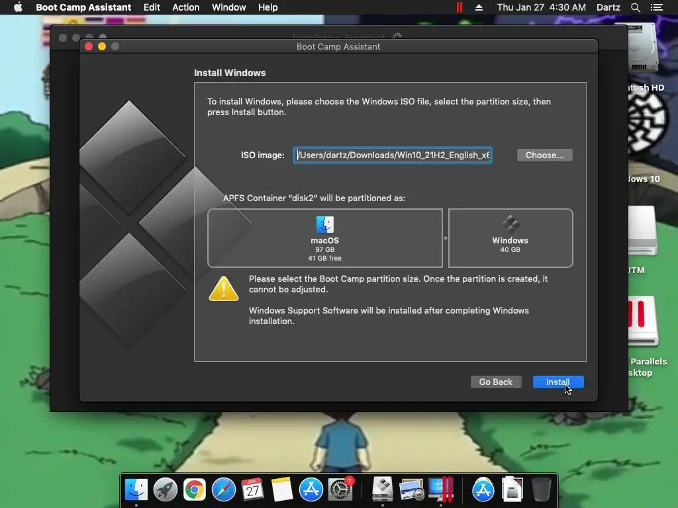Open the Apple menu
This screenshot has width=678, height=508.
click(x=18, y=7)
